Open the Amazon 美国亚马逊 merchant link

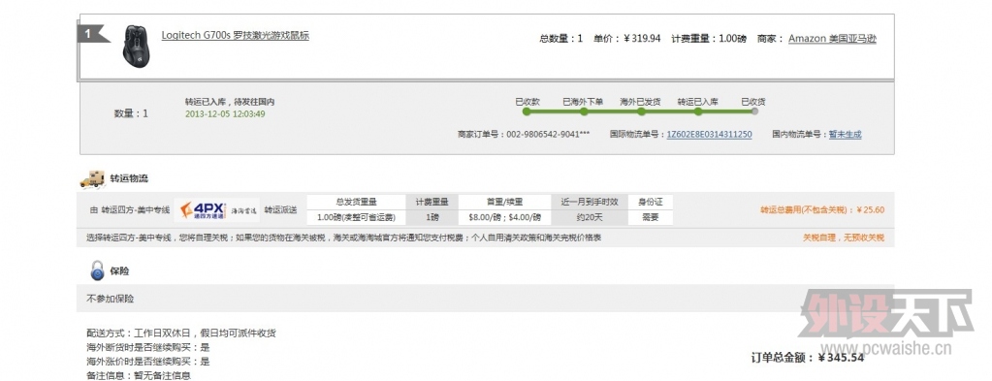(x=833, y=39)
